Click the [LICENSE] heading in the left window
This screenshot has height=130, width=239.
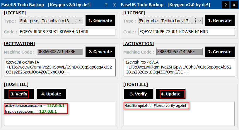point(15,13)
